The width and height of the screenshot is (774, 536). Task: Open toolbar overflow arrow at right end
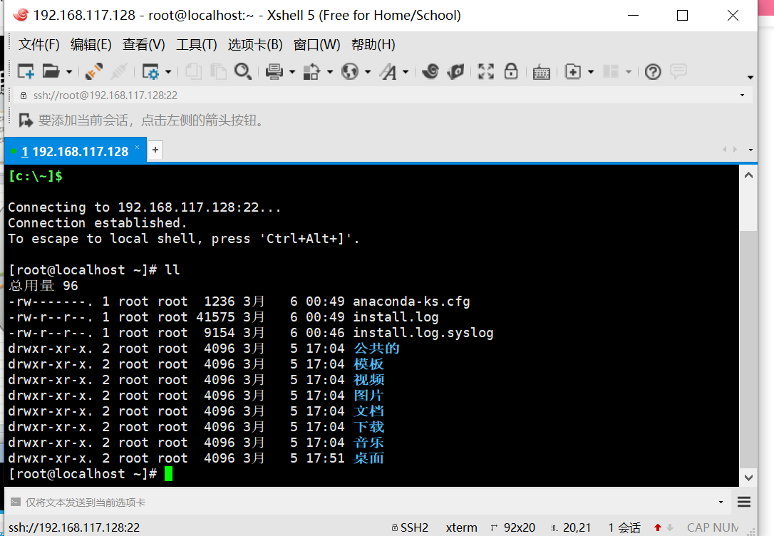(x=750, y=78)
